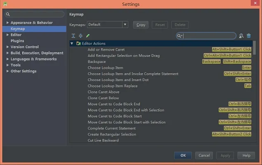This screenshot has height=165, width=262.
Task: Click the Collapse All icon
Action: (x=80, y=36)
